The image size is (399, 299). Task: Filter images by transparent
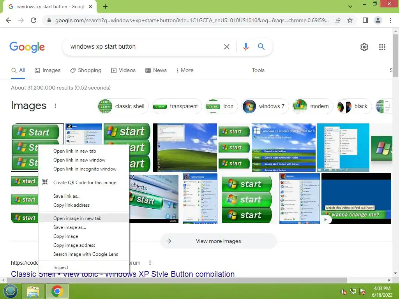177,106
